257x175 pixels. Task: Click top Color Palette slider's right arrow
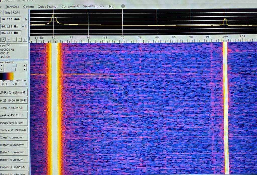pyautogui.click(x=24, y=65)
